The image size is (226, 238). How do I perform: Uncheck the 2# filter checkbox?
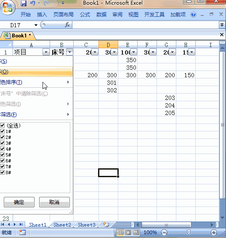tap(2, 137)
